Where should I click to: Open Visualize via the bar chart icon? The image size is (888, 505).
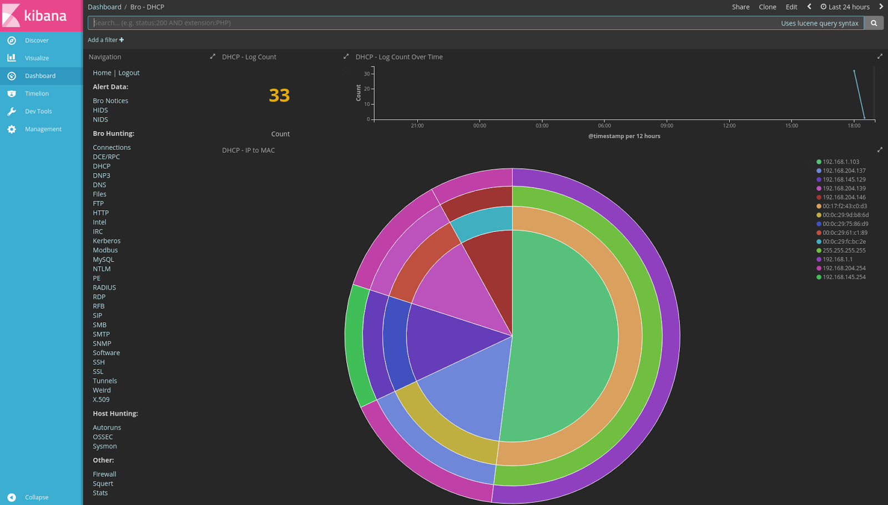click(x=12, y=58)
